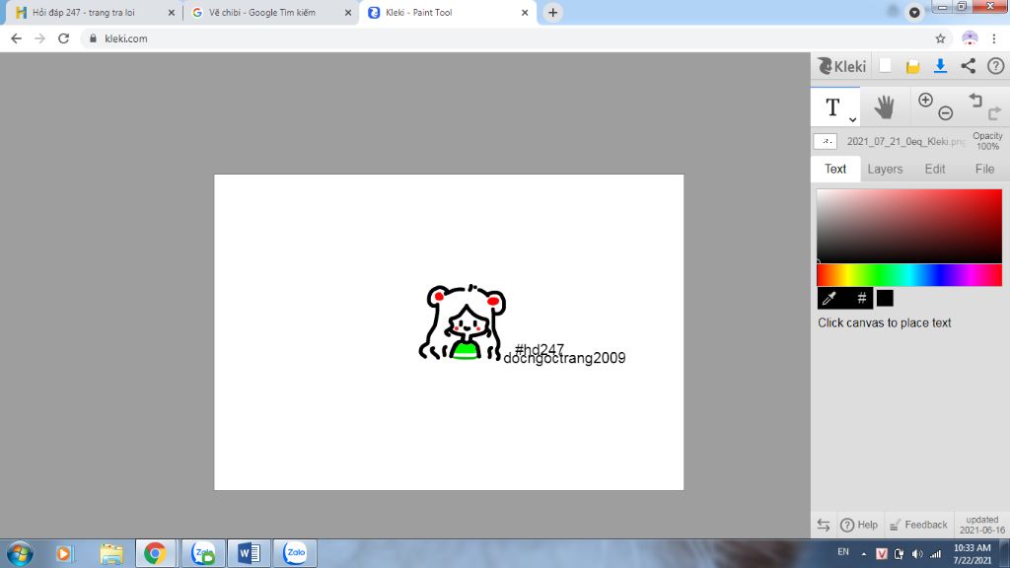Open the Chrome profile avatar
Image resolution: width=1010 pixels, height=568 pixels.
tap(970, 38)
